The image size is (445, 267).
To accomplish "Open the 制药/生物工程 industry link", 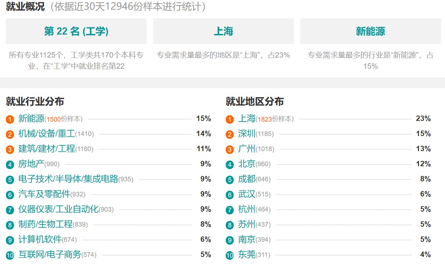I will point(45,224).
